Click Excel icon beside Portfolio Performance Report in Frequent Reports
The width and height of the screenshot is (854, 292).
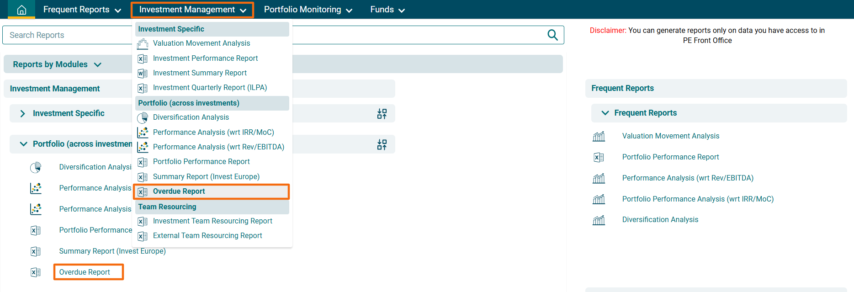599,157
